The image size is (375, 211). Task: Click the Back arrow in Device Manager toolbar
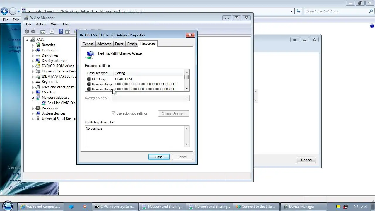27,32
